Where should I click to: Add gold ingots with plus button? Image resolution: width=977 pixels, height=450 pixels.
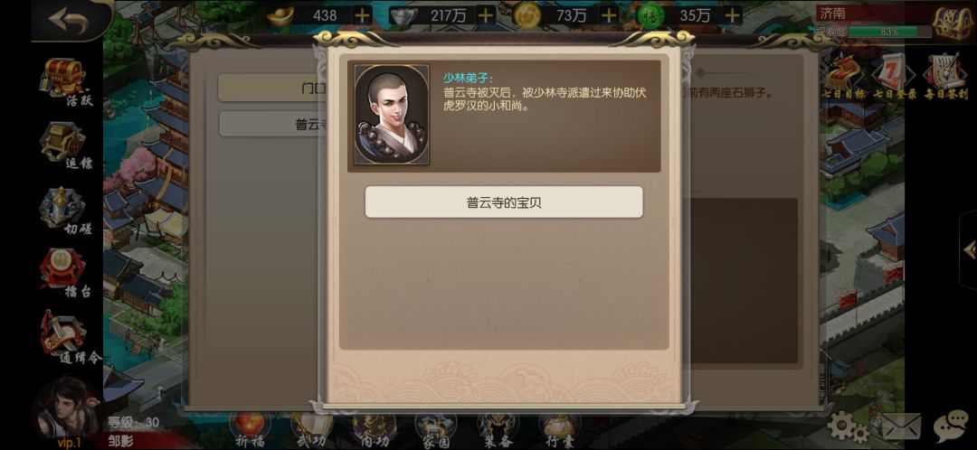[362, 15]
